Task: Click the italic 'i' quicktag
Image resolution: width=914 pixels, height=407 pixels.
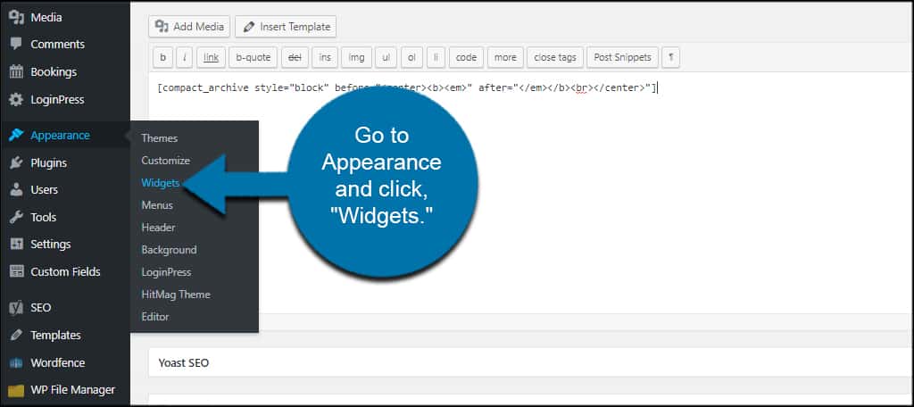Action: tap(185, 57)
